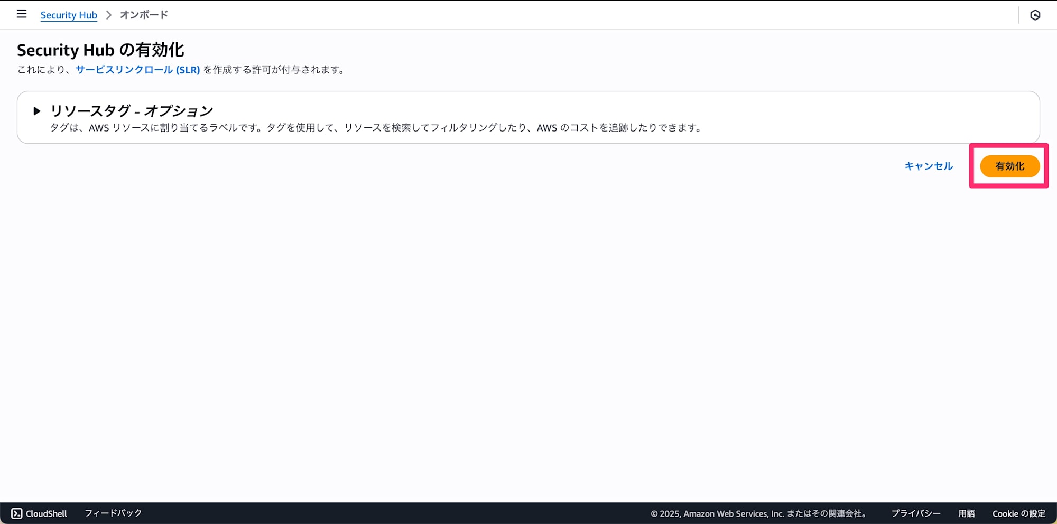The height and width of the screenshot is (524, 1057).
Task: Click the orange 有効化 button
Action: (x=1009, y=166)
